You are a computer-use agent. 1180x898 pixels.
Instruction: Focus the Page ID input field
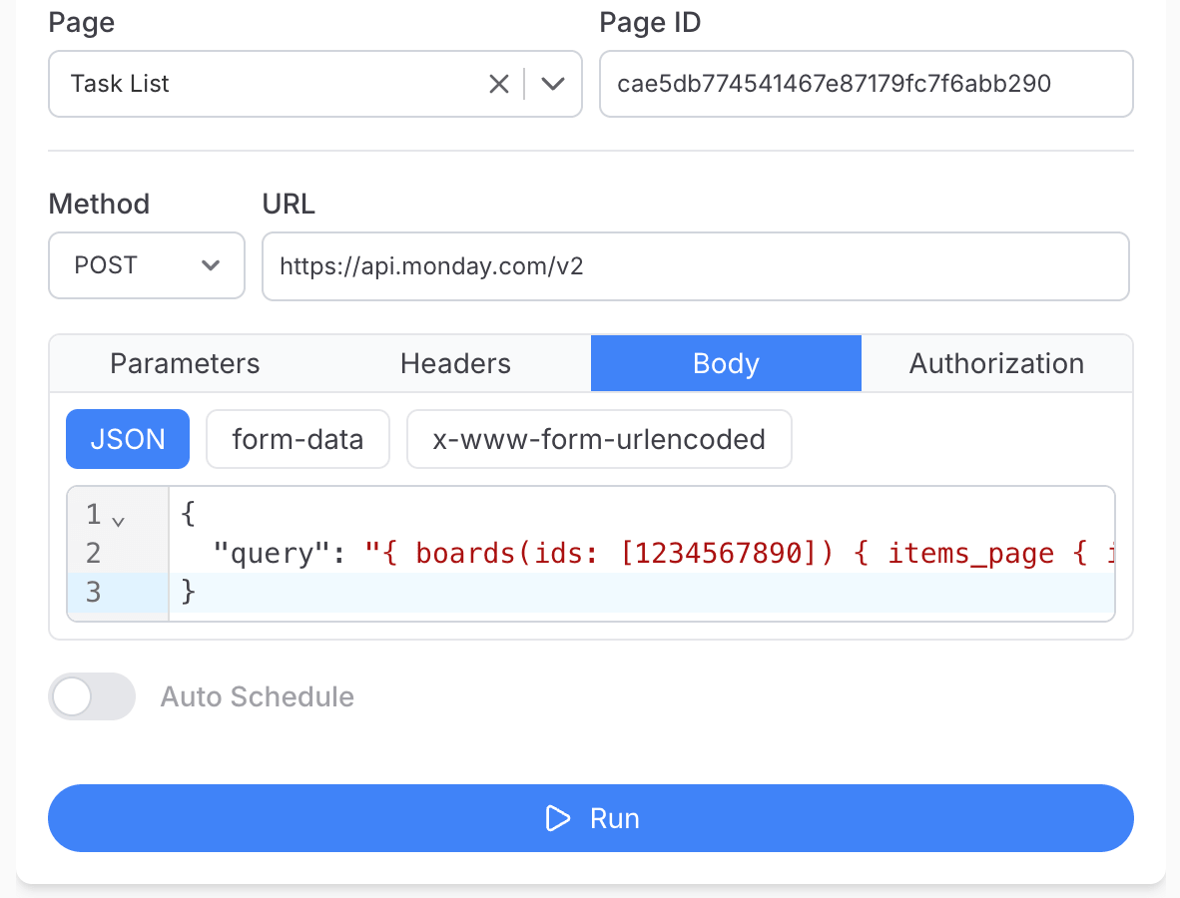pyautogui.click(x=867, y=84)
